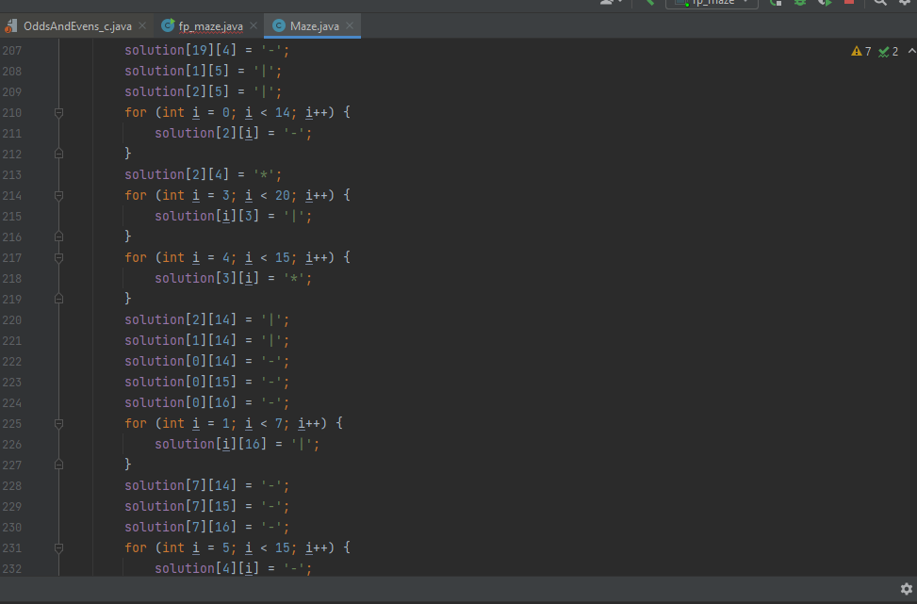The width and height of the screenshot is (917, 604).
Task: Collapse the for loop fold at line 210
Action: coord(58,112)
